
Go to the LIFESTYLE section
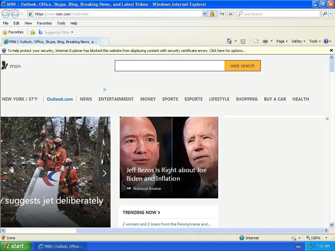219,99
